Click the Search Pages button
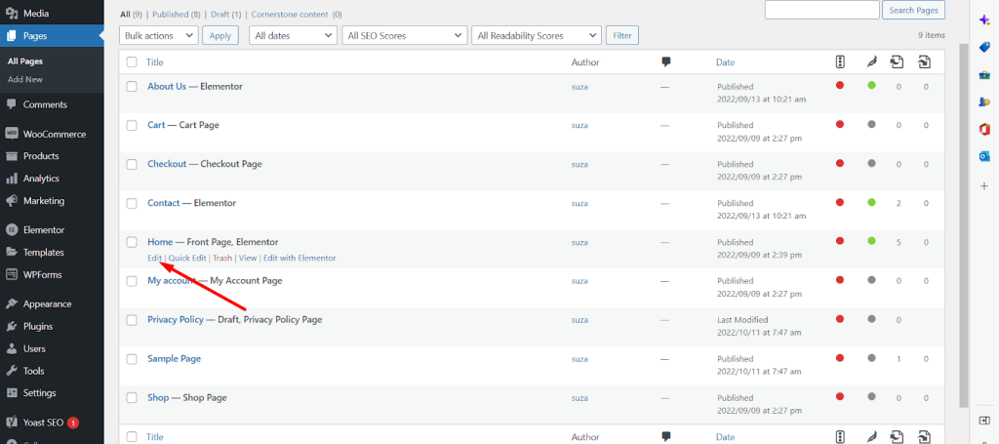The image size is (999, 444). click(x=913, y=10)
